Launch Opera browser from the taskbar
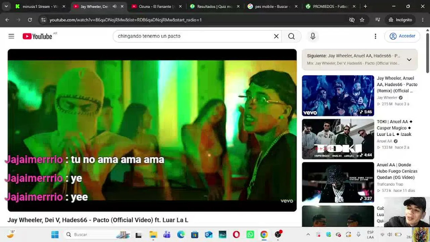 coord(236,235)
